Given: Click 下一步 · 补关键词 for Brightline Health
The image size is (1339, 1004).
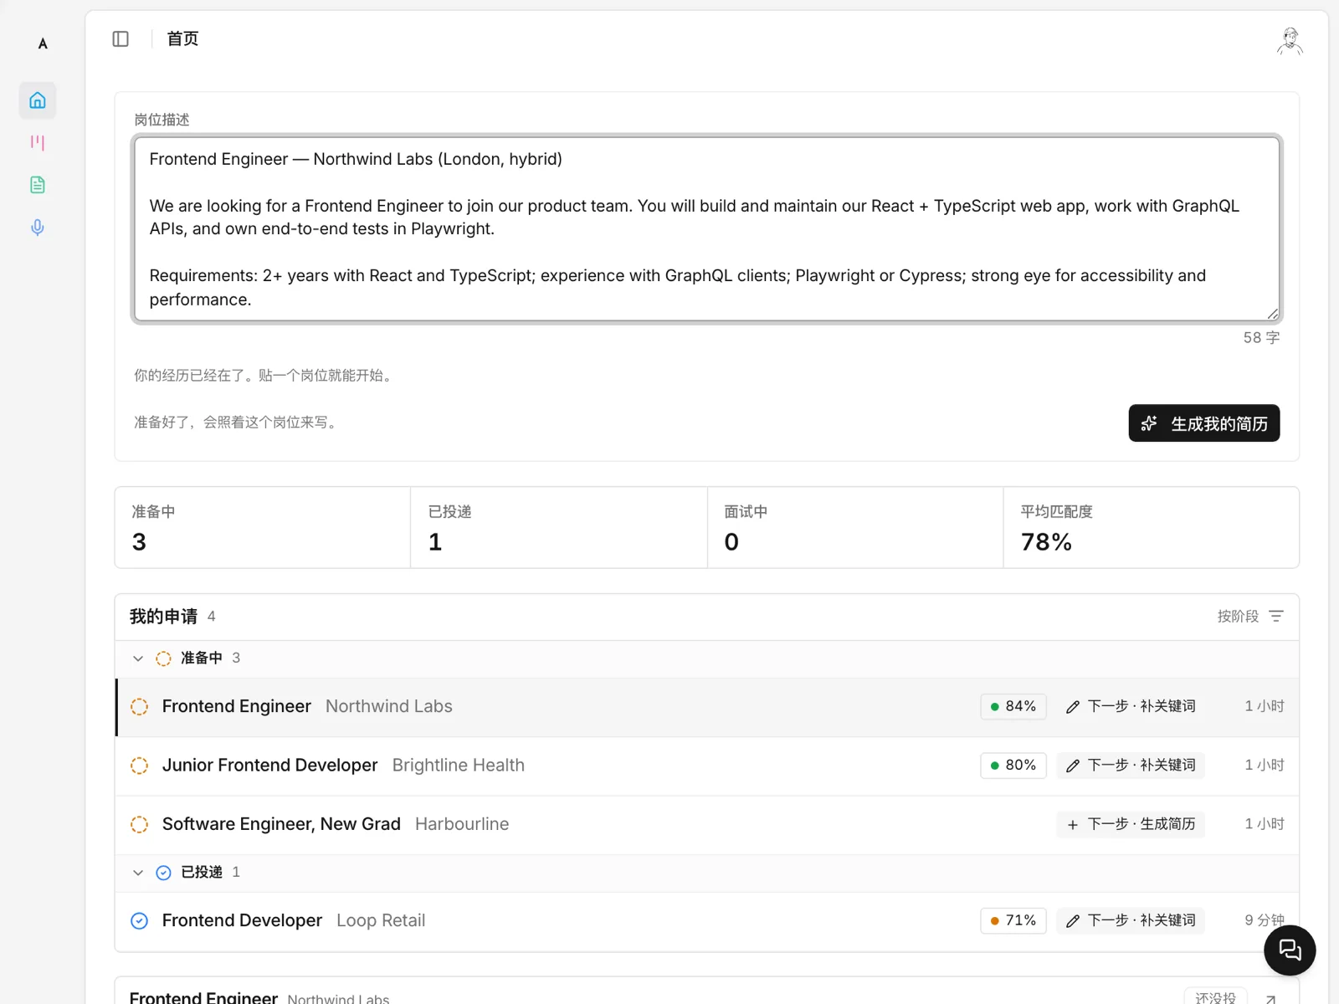Looking at the screenshot, I should coord(1131,766).
